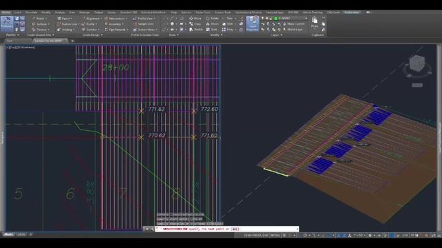Open the Analyze ribbon tab
The height and width of the screenshot is (248, 442).
tap(60, 12)
